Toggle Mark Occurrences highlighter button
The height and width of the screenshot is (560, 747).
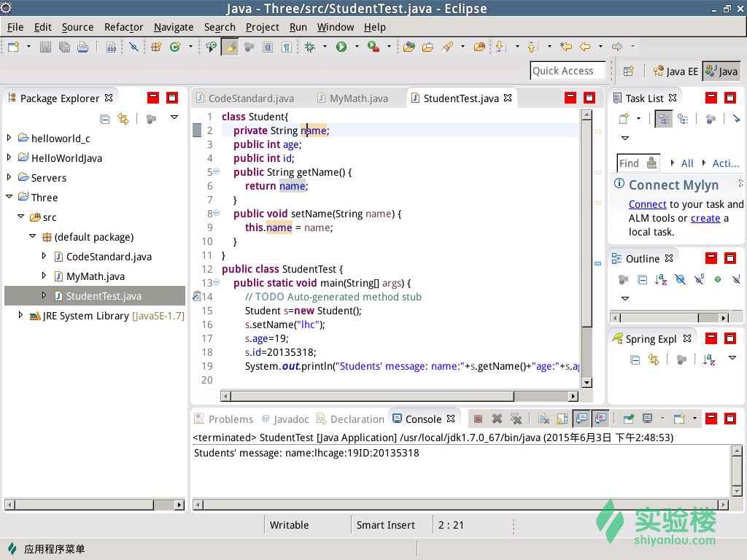tap(230, 47)
